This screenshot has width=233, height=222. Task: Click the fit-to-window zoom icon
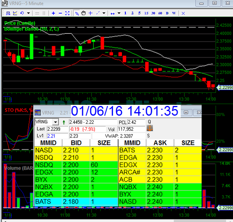click(x=67, y=13)
